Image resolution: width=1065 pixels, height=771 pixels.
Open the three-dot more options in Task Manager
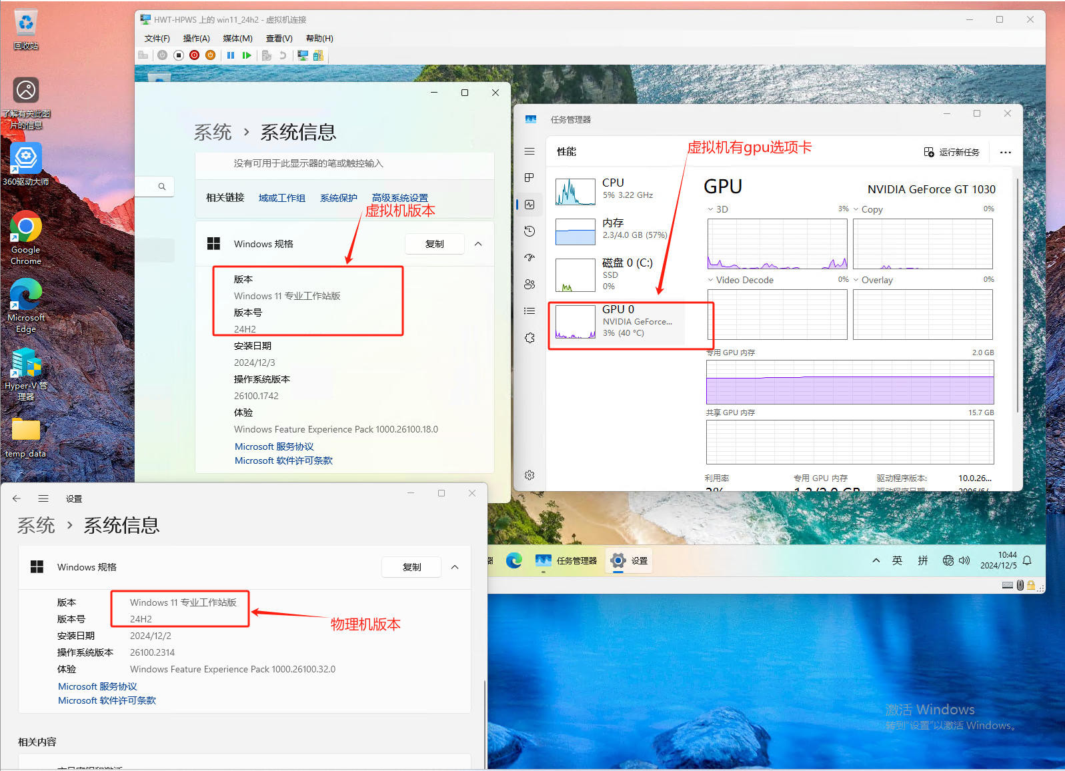pyautogui.click(x=1006, y=153)
